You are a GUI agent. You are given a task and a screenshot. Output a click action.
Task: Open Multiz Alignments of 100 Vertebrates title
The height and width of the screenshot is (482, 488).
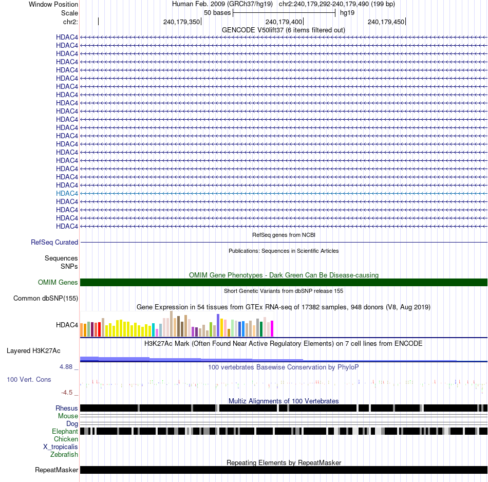284,401
